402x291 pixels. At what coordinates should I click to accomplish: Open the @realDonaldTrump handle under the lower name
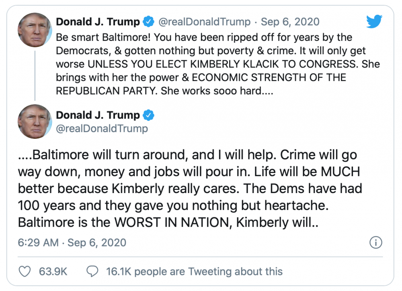point(102,128)
